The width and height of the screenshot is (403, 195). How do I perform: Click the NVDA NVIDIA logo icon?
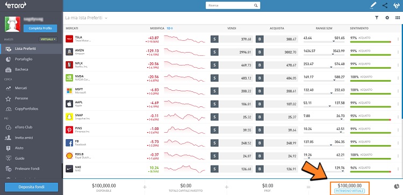point(69,78)
